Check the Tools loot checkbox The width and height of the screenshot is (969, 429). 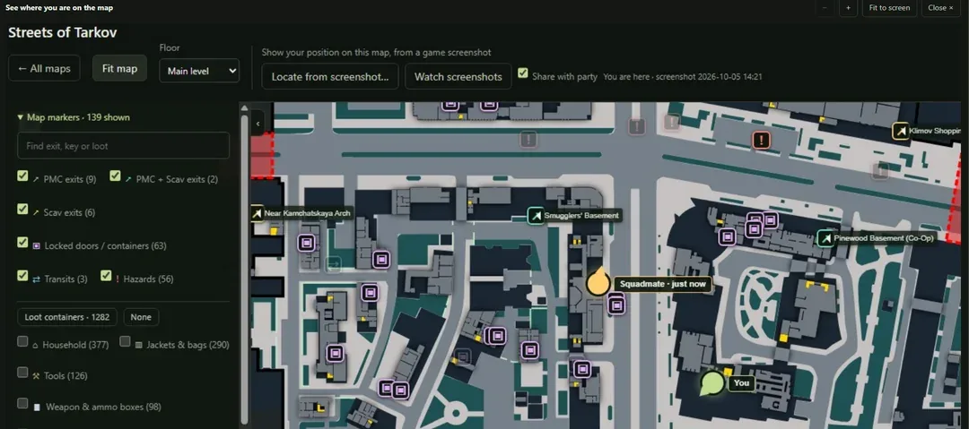tap(22, 373)
